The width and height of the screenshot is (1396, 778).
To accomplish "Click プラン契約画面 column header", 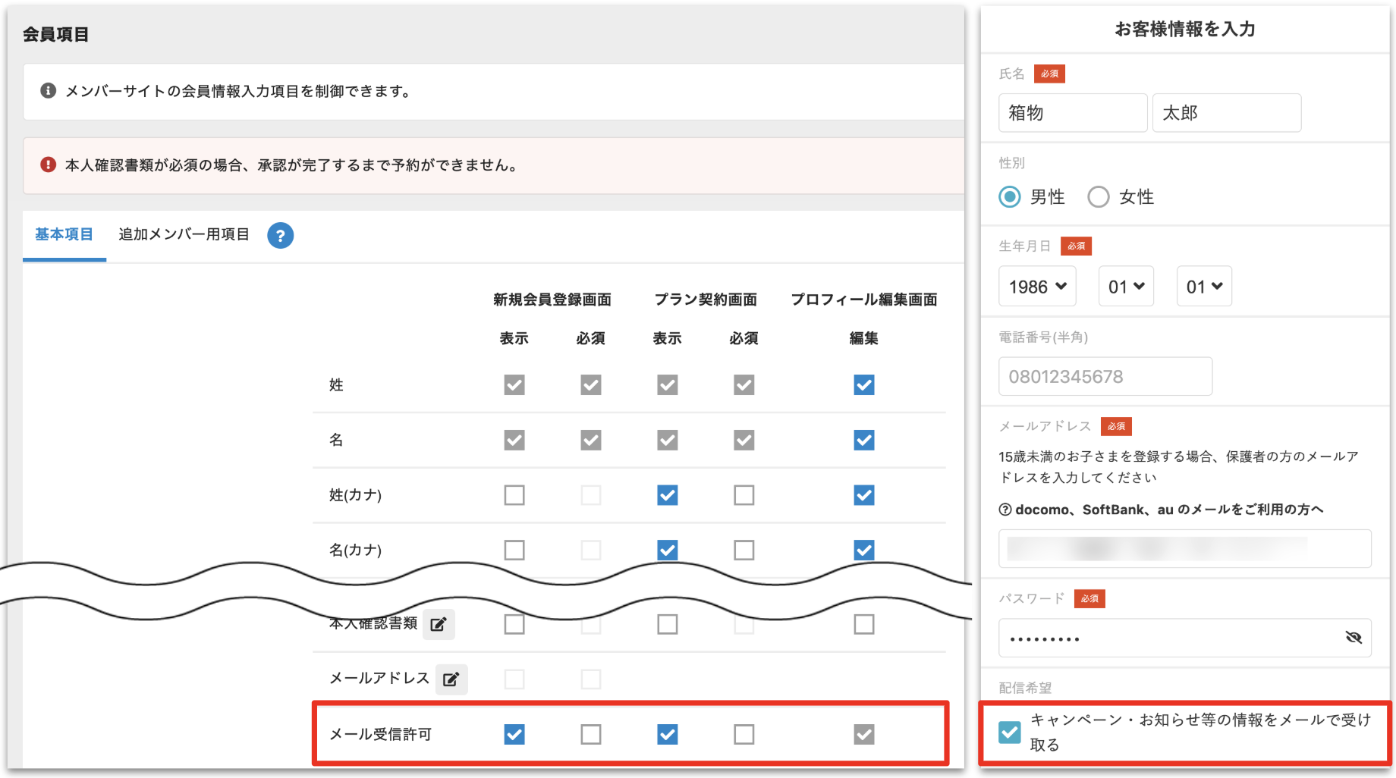I will [x=706, y=300].
